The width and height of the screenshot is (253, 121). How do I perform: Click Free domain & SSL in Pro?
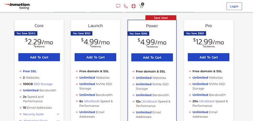(207, 71)
